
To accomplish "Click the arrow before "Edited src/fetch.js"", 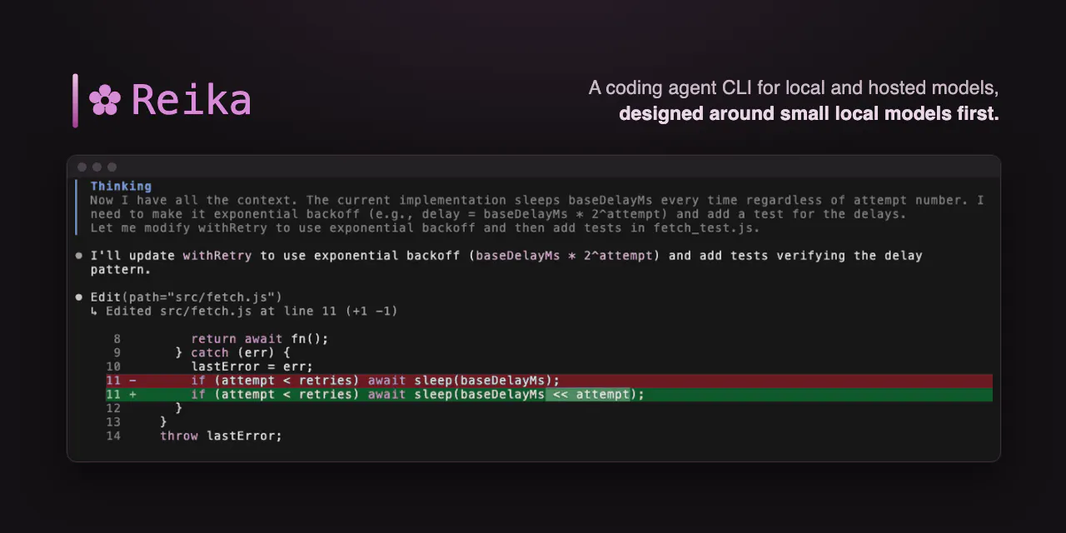I will (x=94, y=311).
